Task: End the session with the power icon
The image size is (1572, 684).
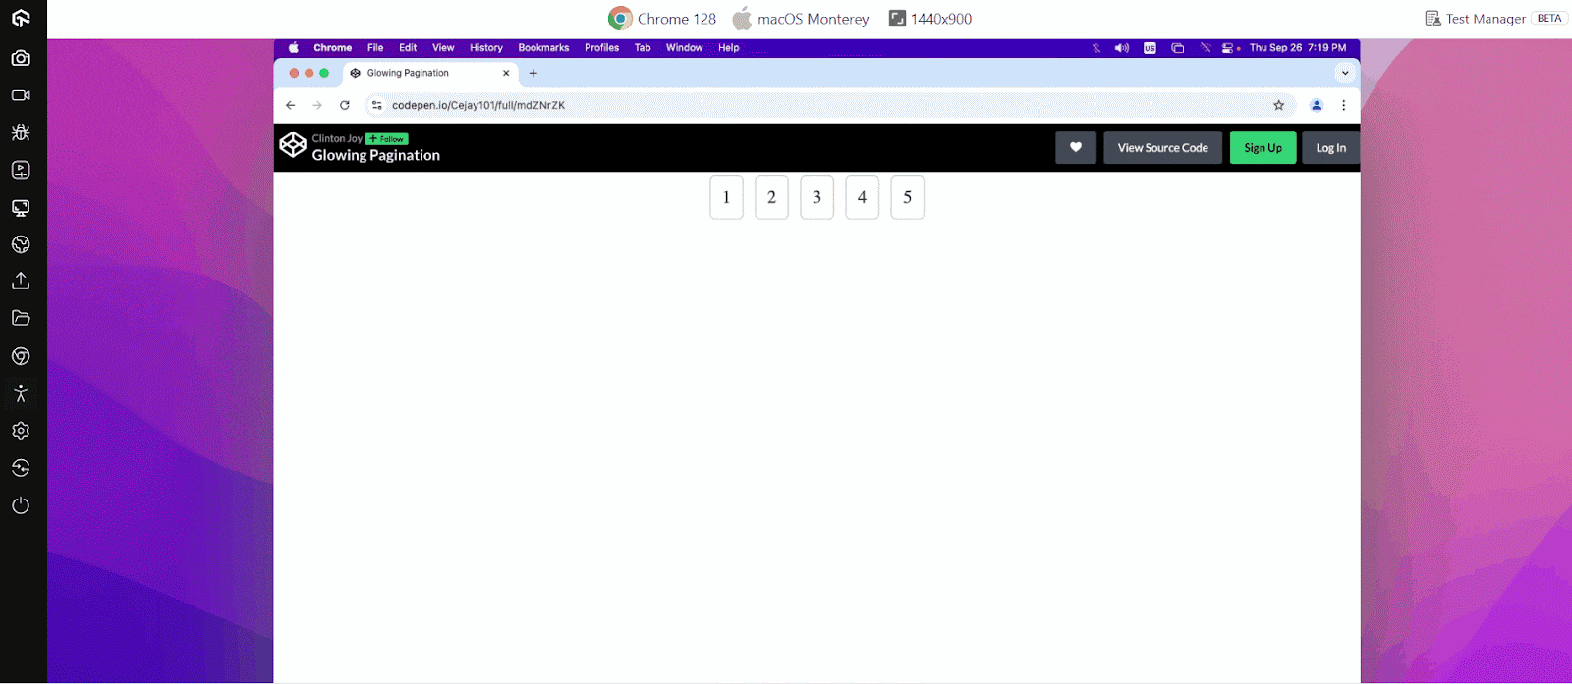Action: pos(21,505)
